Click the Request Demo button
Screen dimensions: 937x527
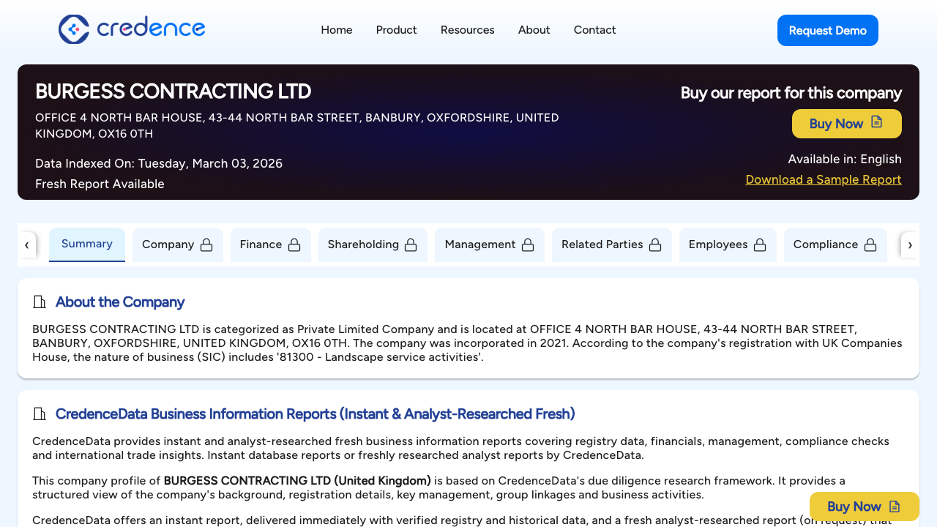tap(827, 30)
